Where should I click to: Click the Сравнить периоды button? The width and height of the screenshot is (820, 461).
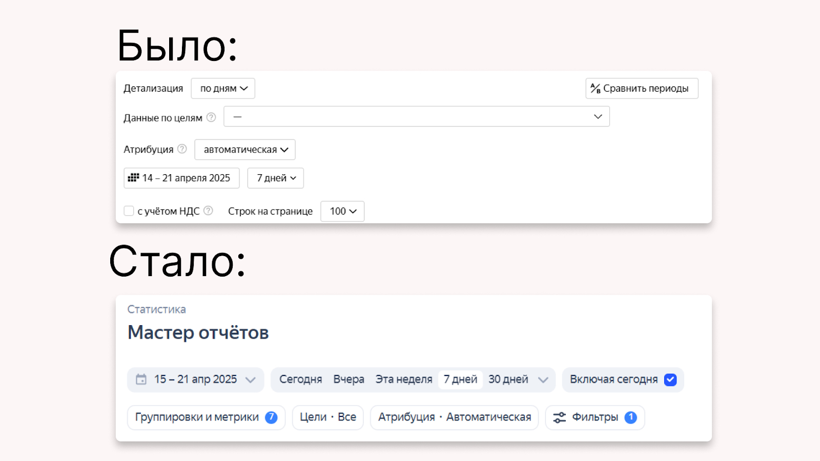click(x=642, y=88)
